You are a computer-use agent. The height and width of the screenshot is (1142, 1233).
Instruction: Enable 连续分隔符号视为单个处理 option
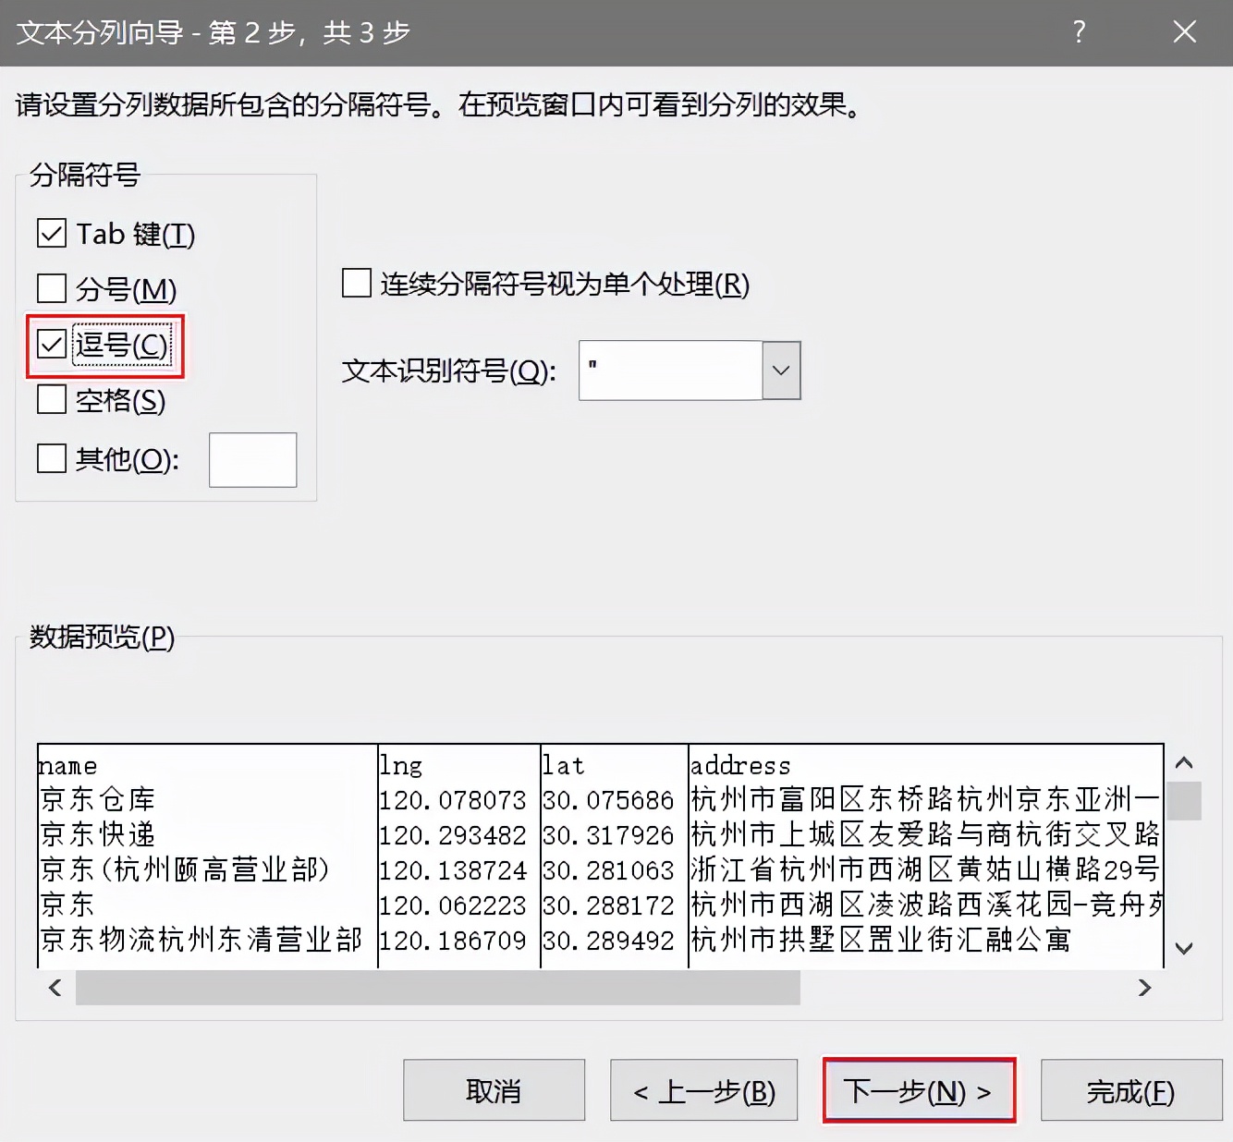click(354, 284)
